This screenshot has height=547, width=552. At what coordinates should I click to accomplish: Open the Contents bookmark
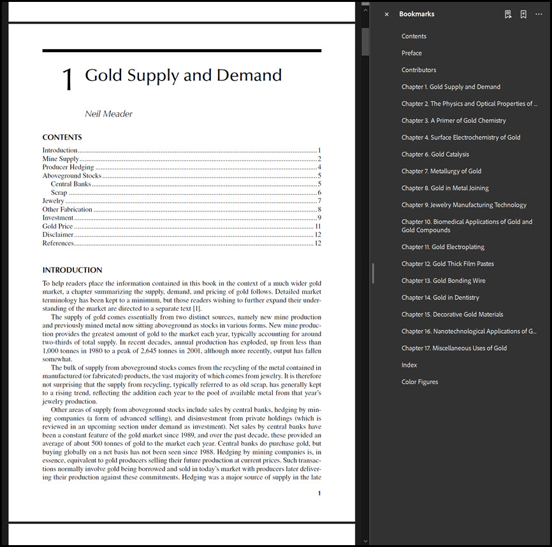[x=414, y=36]
